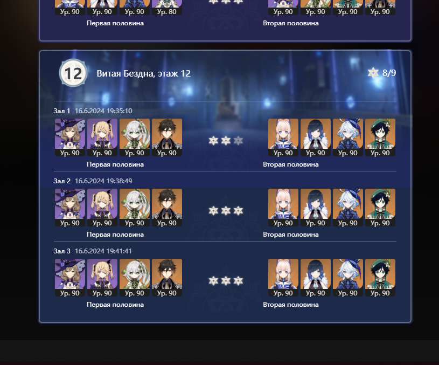Click the floor 12 number badge
The height and width of the screenshot is (365, 439).
[x=73, y=73]
